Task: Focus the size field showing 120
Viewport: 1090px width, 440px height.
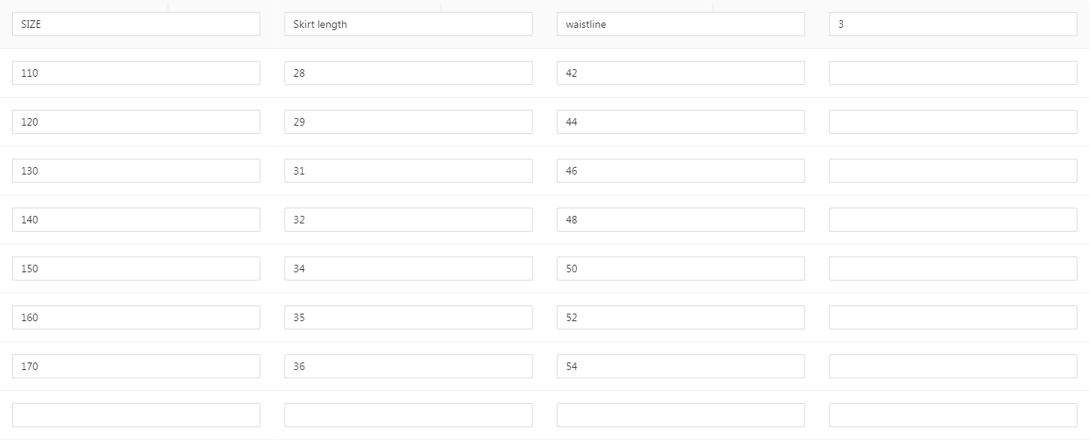Action: 136,122
